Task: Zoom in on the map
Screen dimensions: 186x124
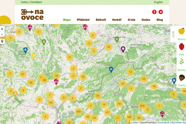Action: [2, 29]
